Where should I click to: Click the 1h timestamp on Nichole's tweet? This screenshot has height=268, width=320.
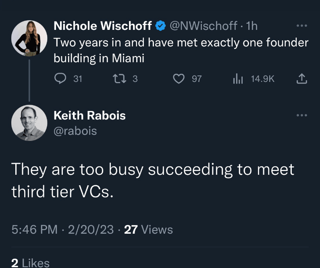(251, 26)
